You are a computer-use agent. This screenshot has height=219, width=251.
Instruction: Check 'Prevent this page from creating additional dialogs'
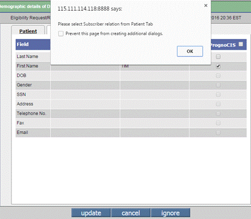(61, 34)
